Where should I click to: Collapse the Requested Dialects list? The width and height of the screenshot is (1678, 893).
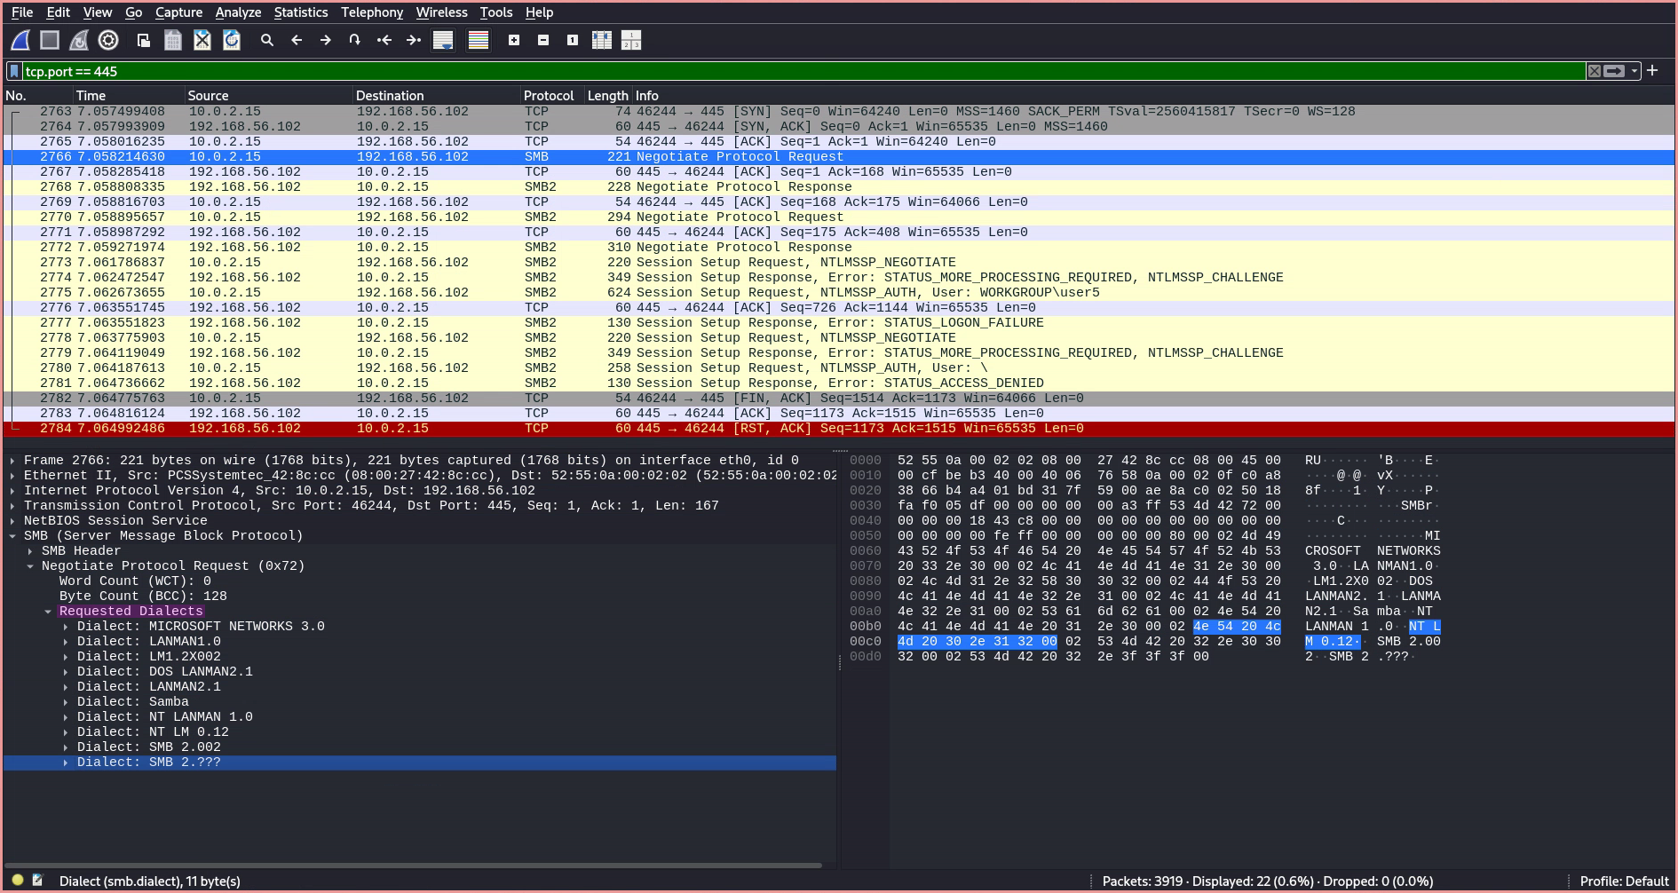click(48, 612)
